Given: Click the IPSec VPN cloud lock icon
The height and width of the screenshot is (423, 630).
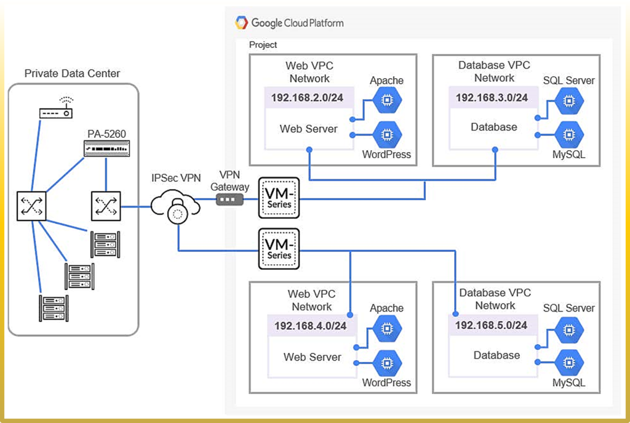Looking at the screenshot, I should pyautogui.click(x=175, y=207).
